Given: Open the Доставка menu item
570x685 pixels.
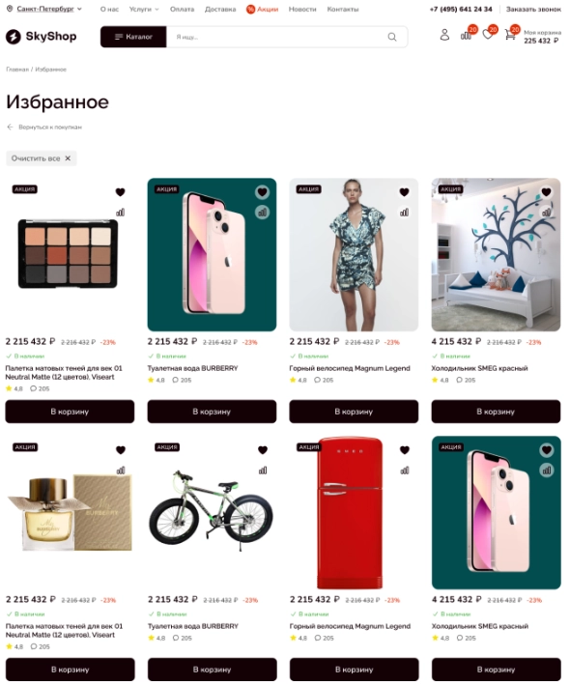Looking at the screenshot, I should [x=220, y=9].
